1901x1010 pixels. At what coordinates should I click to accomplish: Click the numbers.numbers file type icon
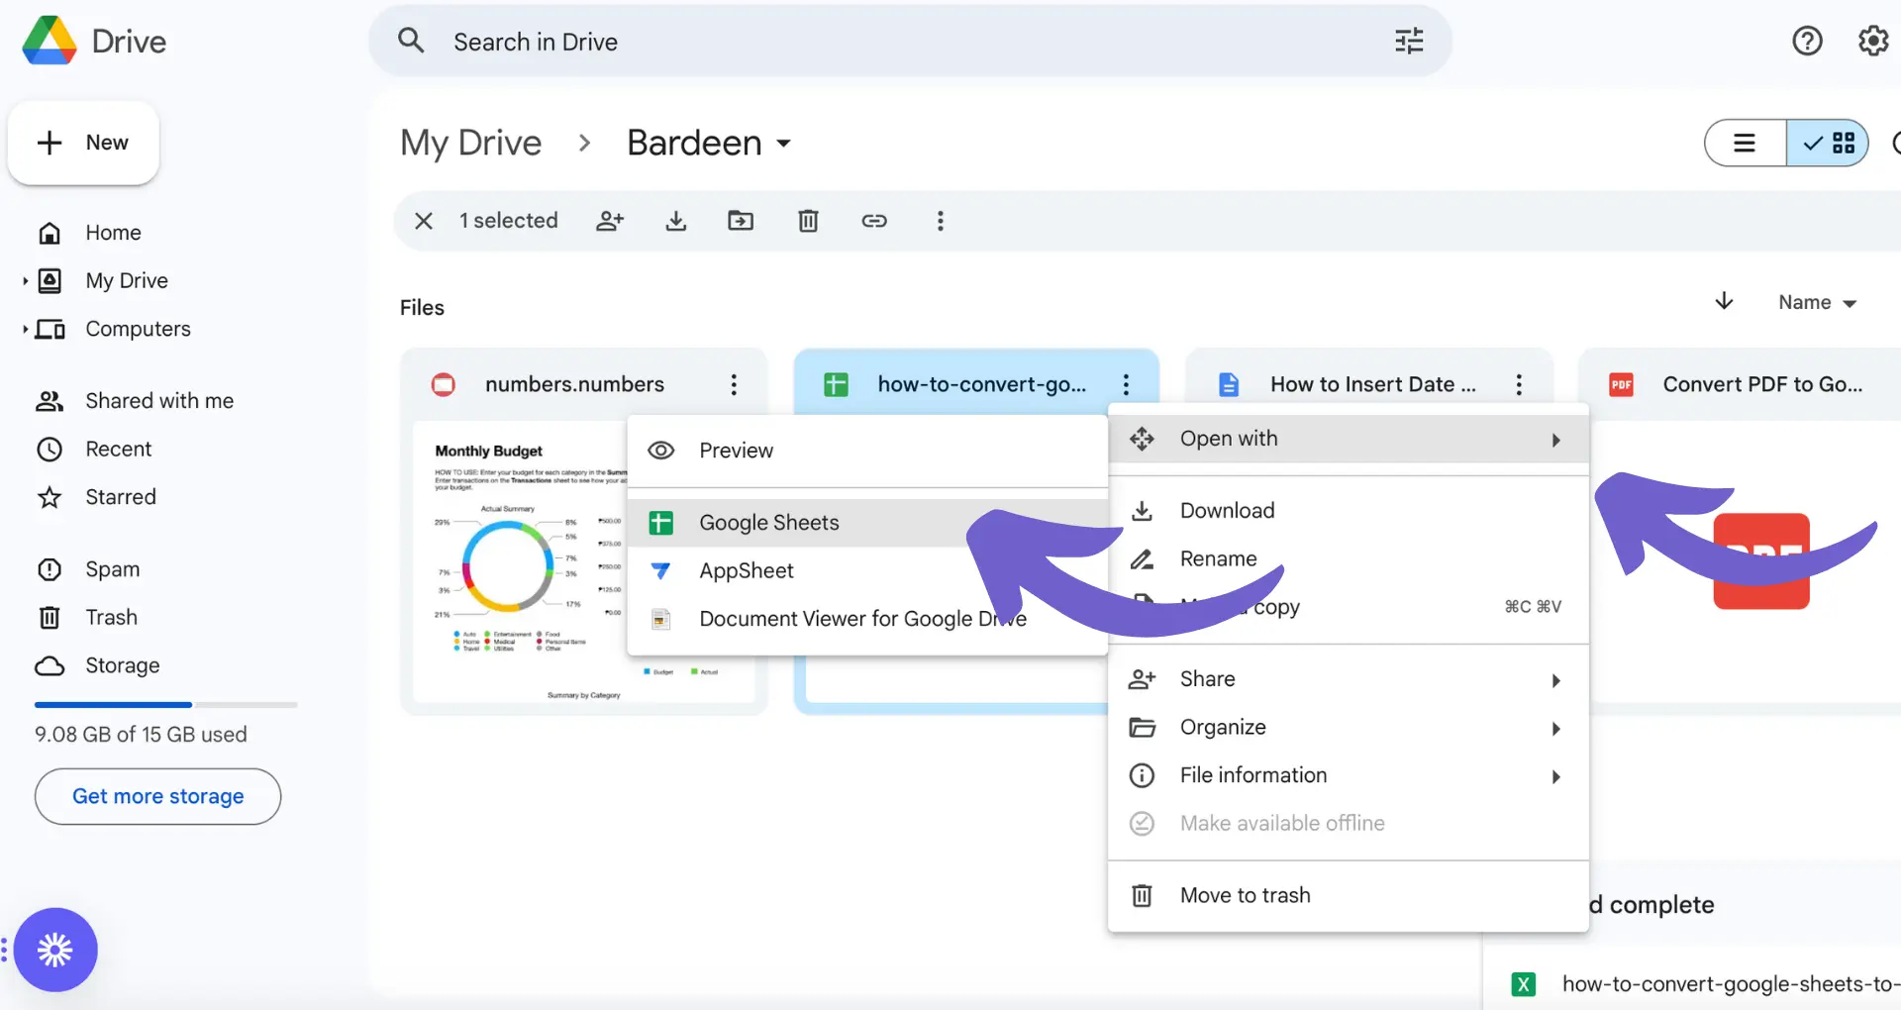tap(444, 384)
